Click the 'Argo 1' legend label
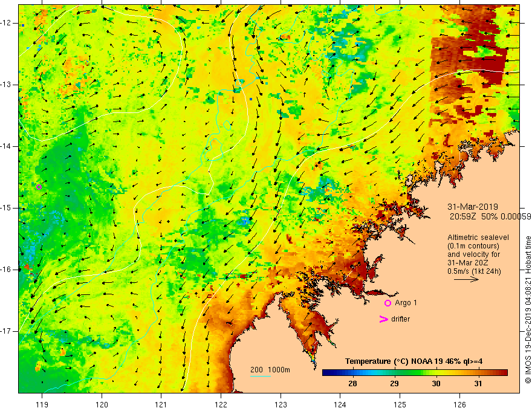The height and width of the screenshot is (411, 532). point(406,303)
